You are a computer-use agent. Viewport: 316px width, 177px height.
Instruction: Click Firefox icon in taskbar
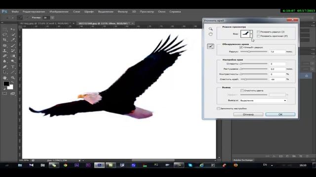[x=236, y=165]
